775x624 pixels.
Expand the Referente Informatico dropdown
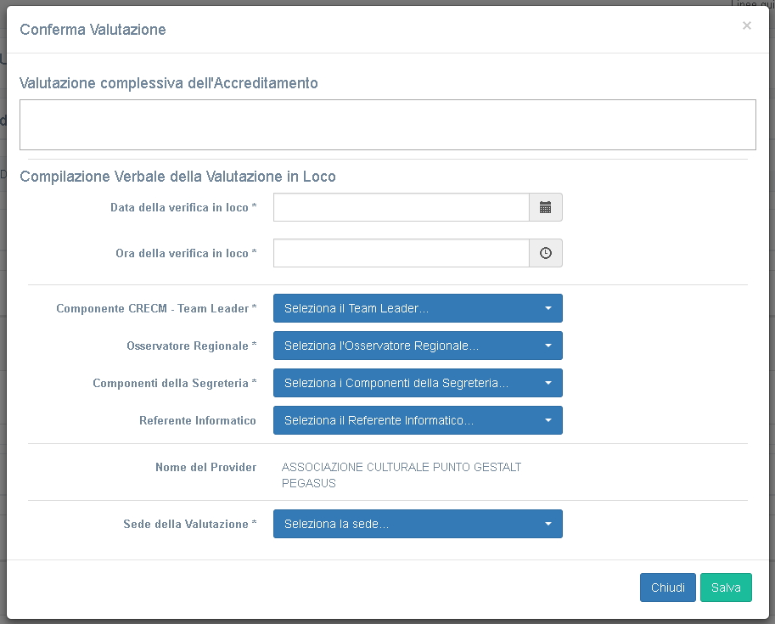click(x=418, y=420)
